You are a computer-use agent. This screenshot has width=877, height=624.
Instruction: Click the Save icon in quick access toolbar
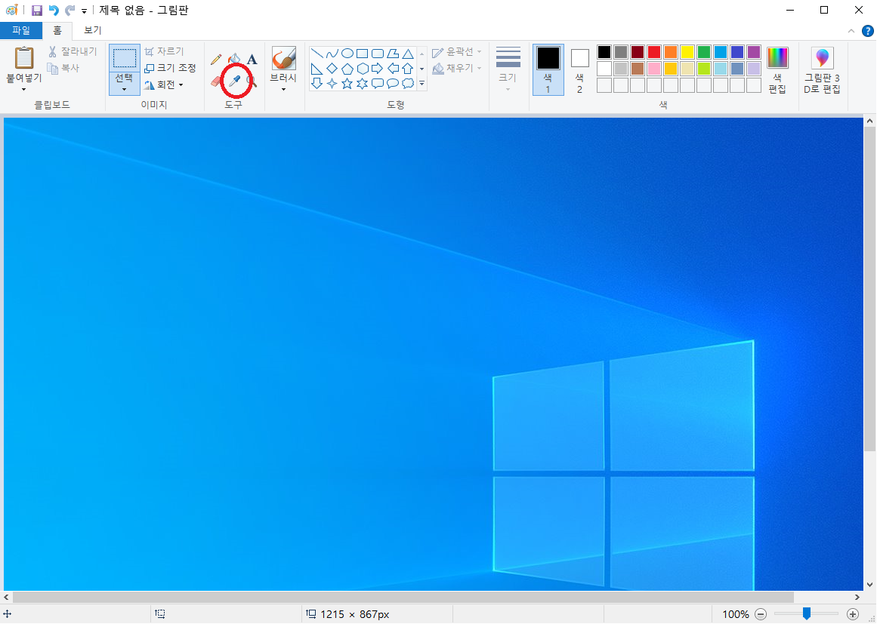37,10
